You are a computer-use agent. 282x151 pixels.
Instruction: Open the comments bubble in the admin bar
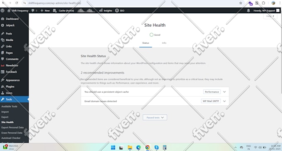pos(34,11)
